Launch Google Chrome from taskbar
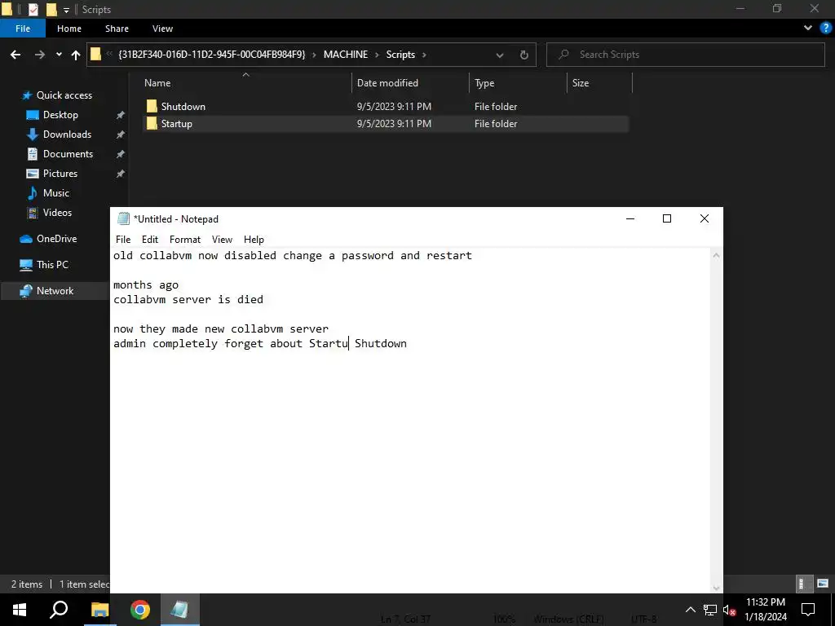The image size is (835, 626). pyautogui.click(x=140, y=610)
